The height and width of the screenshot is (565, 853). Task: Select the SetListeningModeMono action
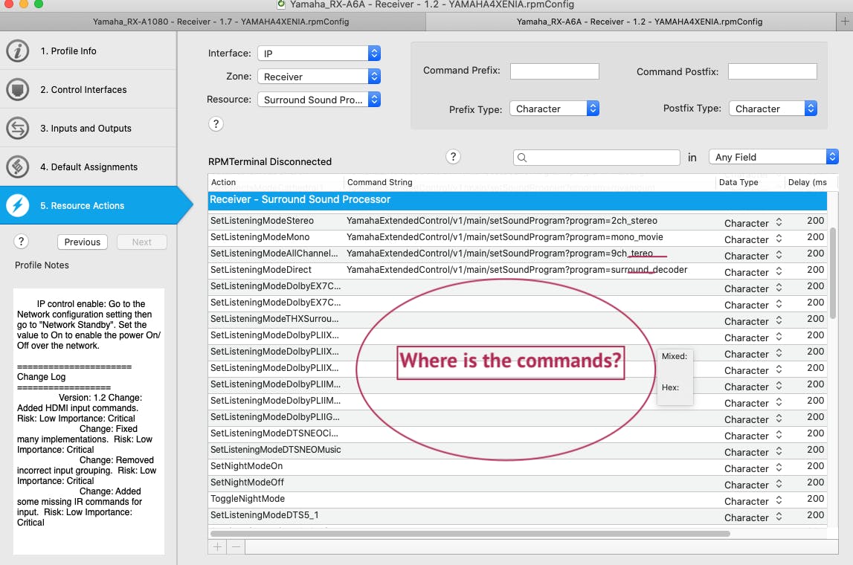pos(260,237)
